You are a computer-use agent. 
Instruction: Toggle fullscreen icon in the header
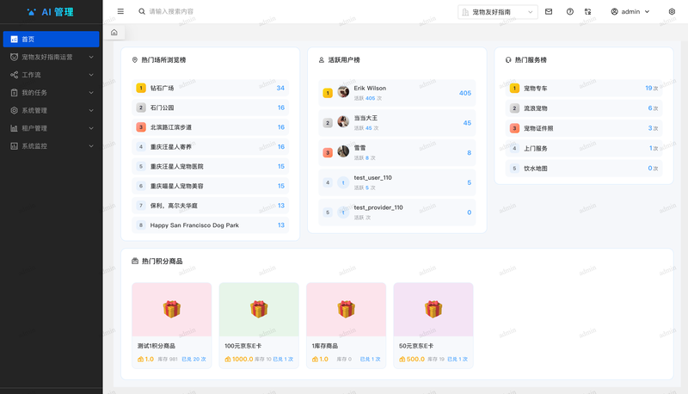588,12
